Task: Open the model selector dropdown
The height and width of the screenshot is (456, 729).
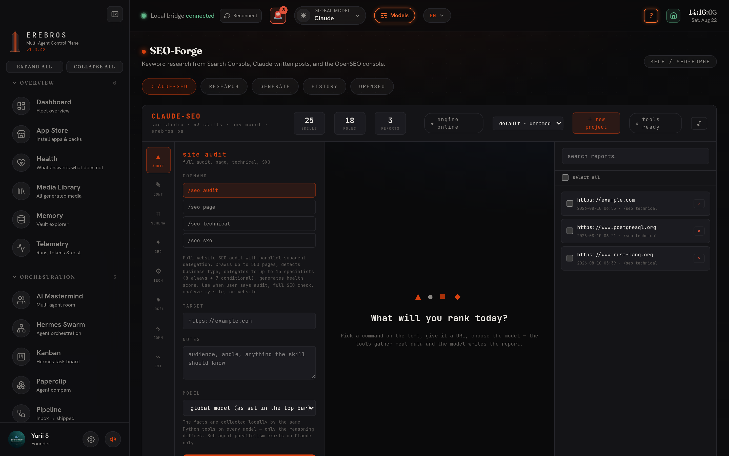Action: (x=249, y=408)
